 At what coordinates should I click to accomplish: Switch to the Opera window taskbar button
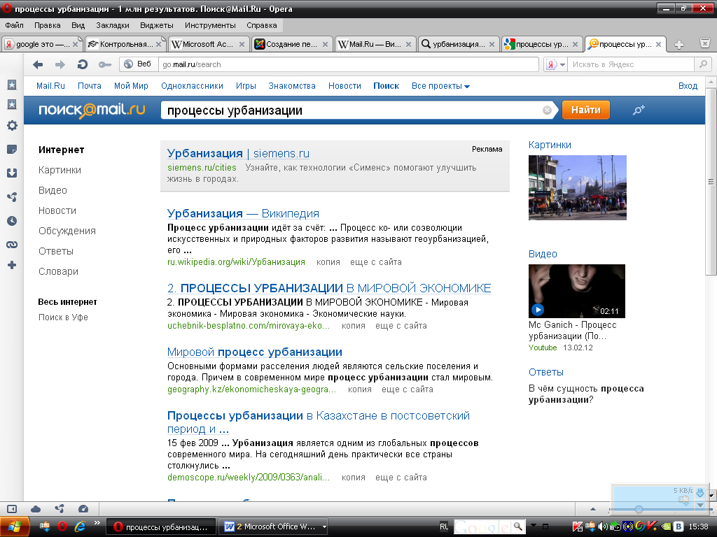tap(161, 527)
